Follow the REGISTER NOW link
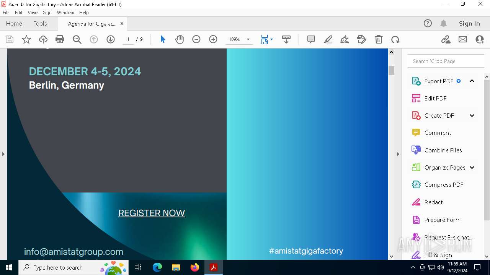This screenshot has height=275, width=490. pyautogui.click(x=152, y=213)
